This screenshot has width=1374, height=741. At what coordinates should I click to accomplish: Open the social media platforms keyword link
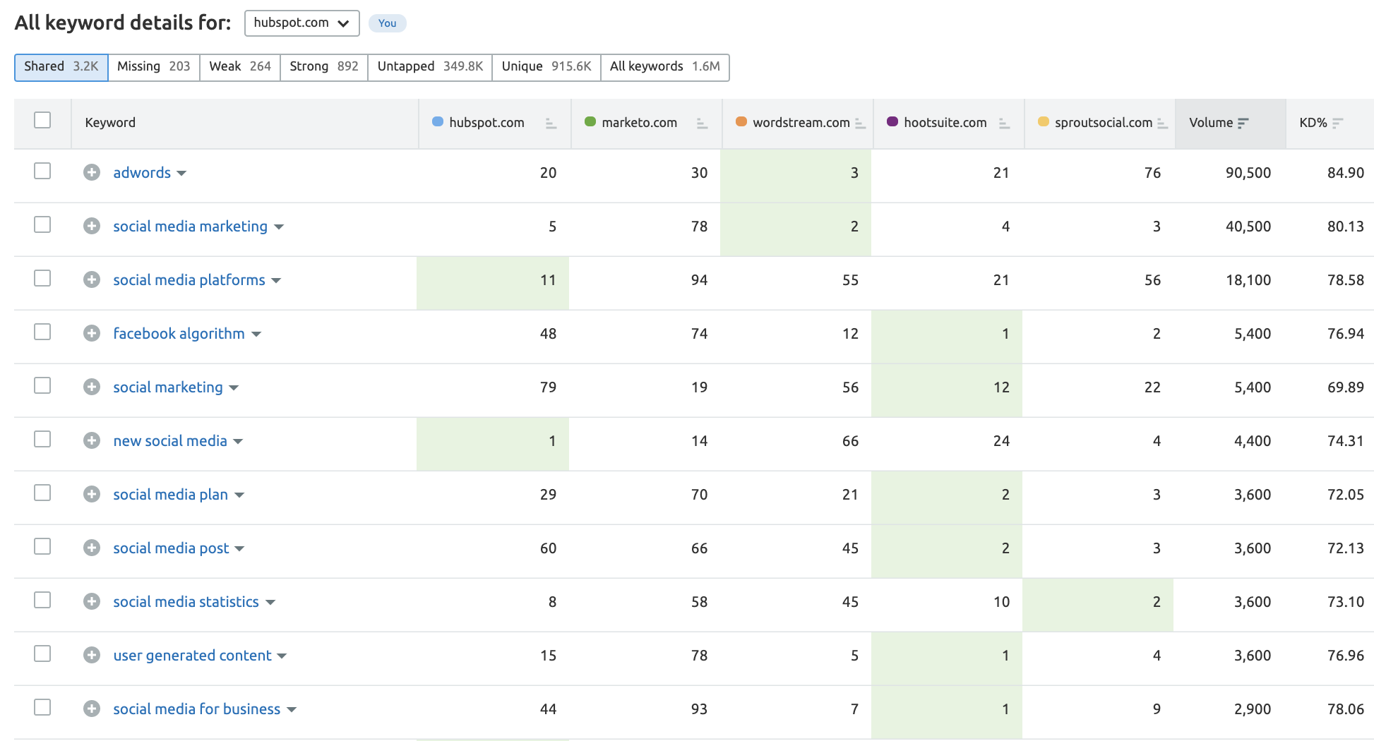pyautogui.click(x=189, y=279)
